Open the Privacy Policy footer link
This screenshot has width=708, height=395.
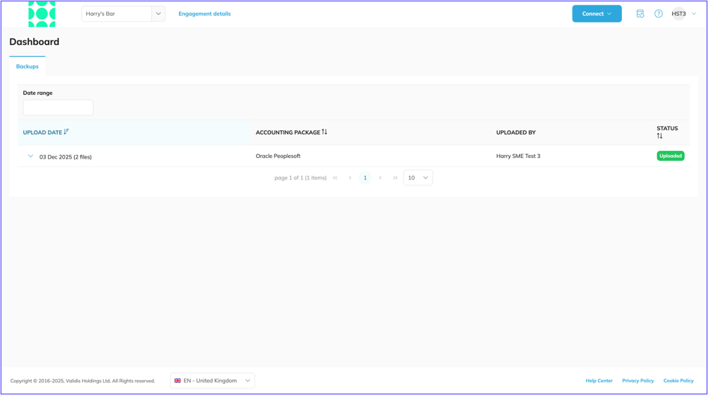coord(638,381)
